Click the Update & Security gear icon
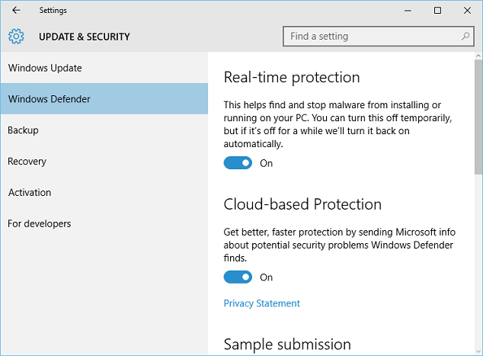This screenshot has height=356, width=483. pos(16,37)
